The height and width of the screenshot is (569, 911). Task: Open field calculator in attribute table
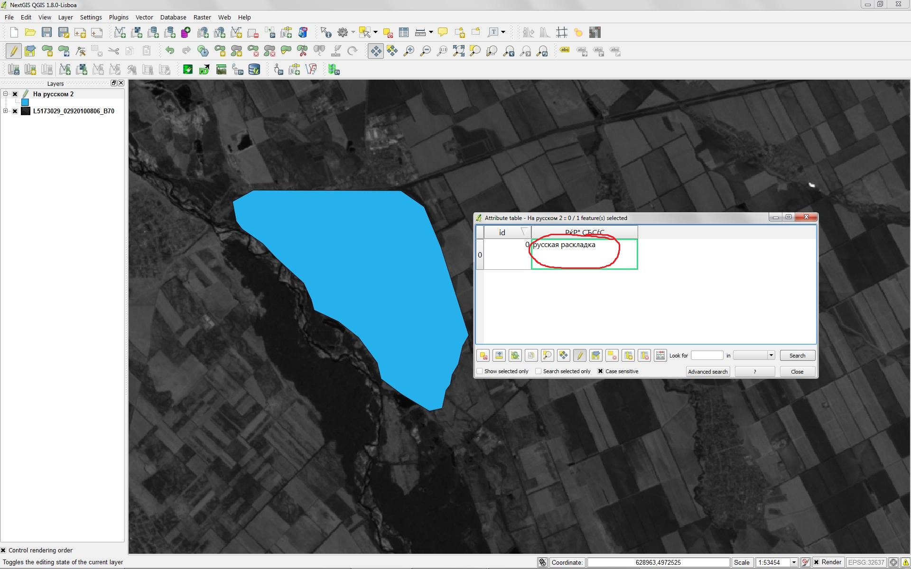(660, 355)
